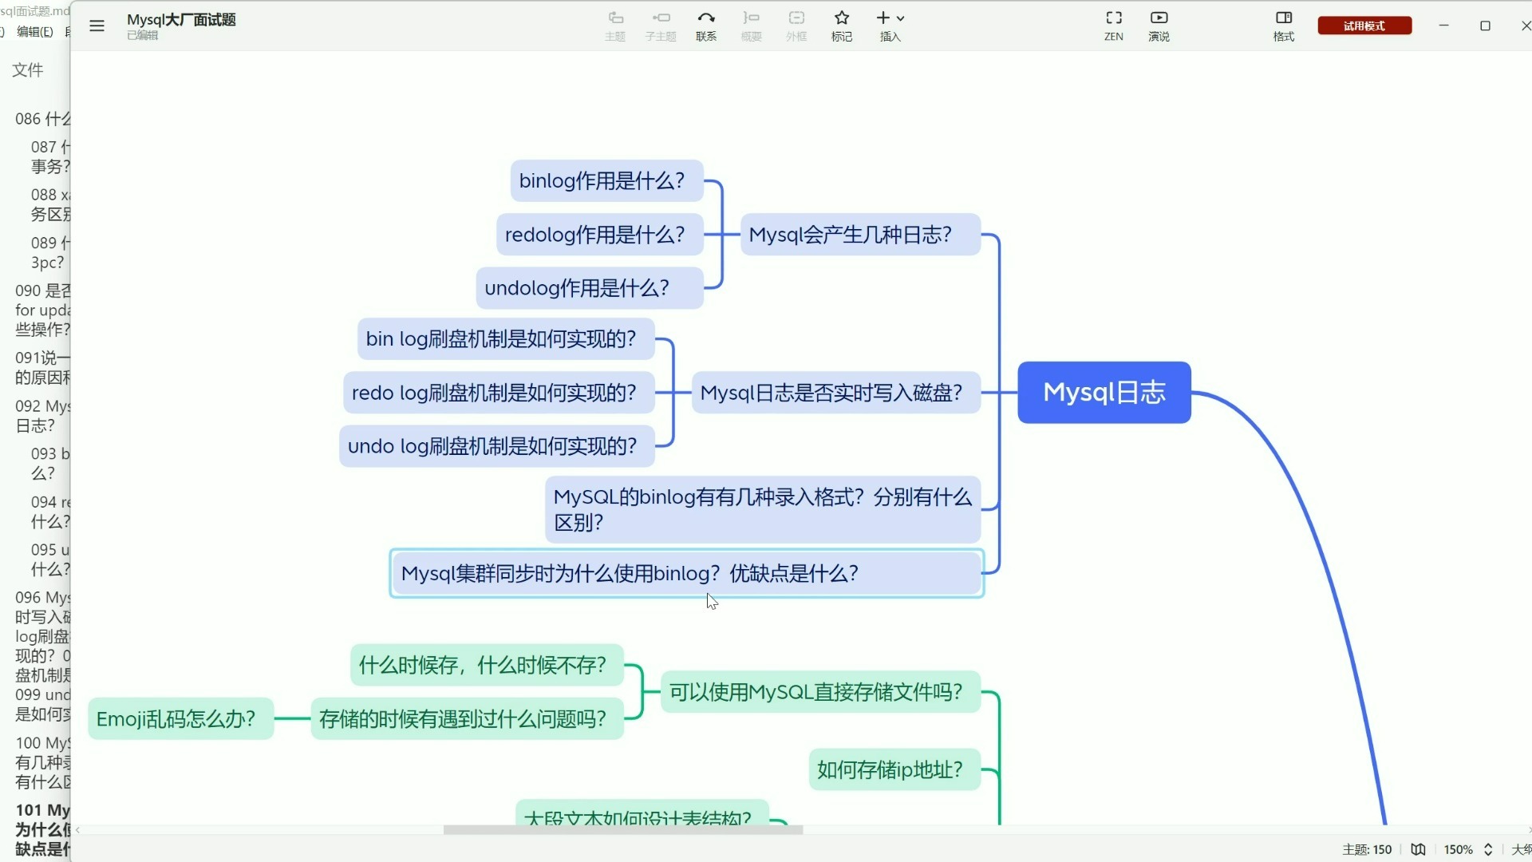Image resolution: width=1532 pixels, height=862 pixels.
Task: Click the 试用模式 trial mode button
Action: pyautogui.click(x=1364, y=26)
